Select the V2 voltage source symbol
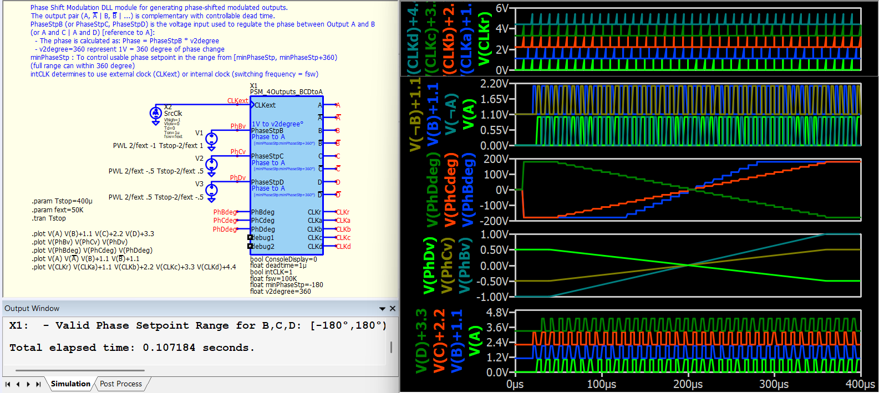The height and width of the screenshot is (393, 879). click(211, 165)
